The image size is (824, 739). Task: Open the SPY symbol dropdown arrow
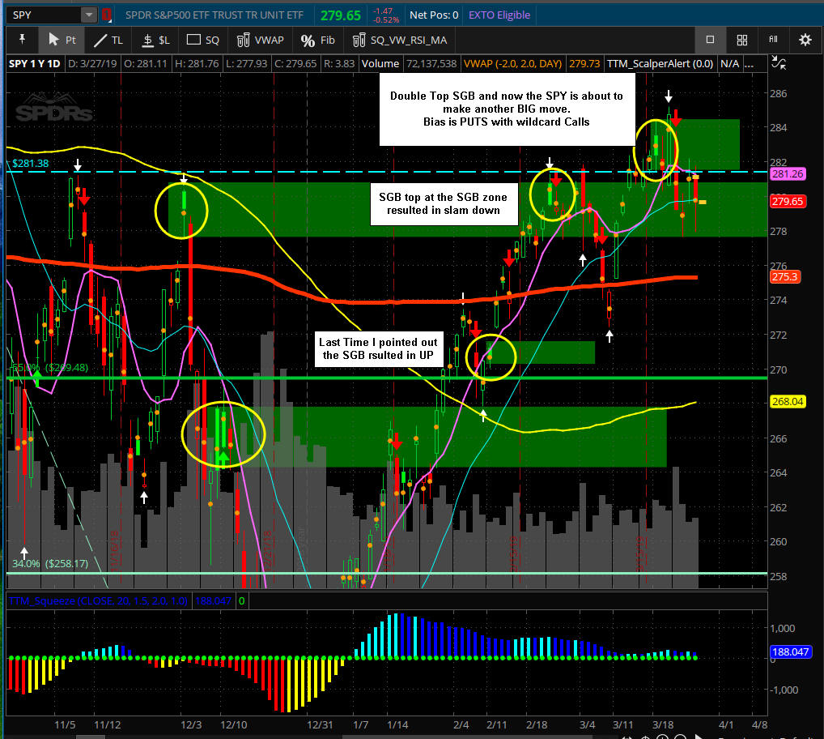(87, 15)
